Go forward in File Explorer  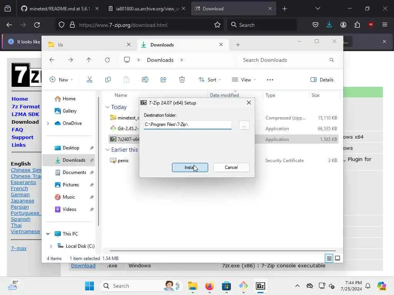pos(70,60)
